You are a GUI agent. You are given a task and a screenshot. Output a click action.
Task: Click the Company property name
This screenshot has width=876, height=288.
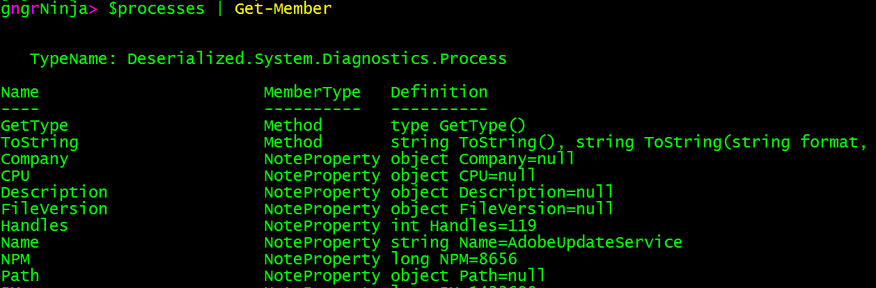[x=34, y=159]
